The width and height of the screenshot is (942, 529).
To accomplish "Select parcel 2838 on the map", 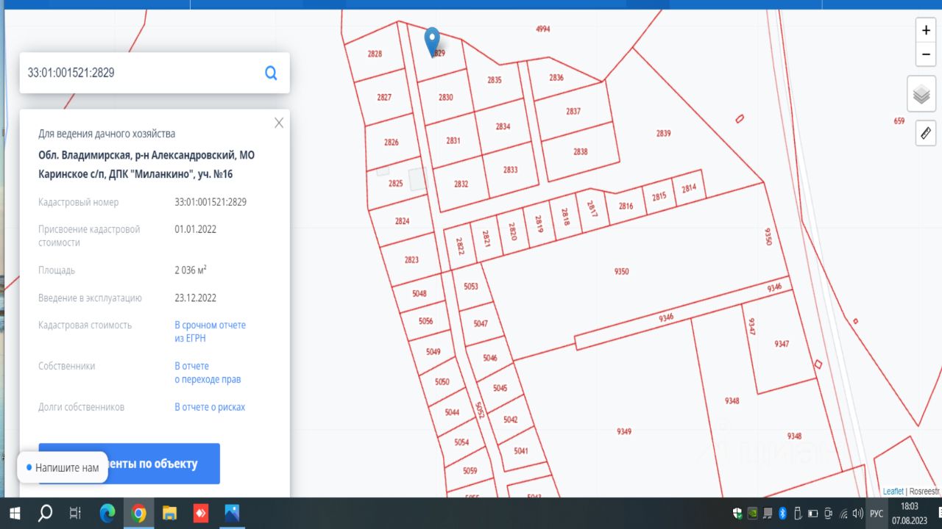I will (x=581, y=152).
